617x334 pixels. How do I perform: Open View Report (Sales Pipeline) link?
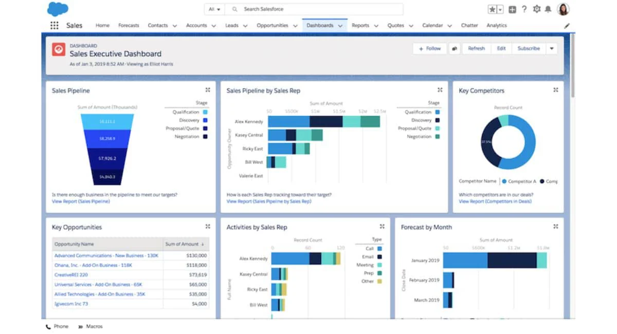click(x=81, y=201)
